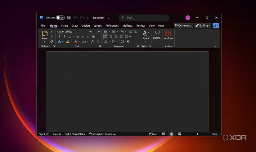
Task: Click the Cut scissors icon
Action: [x=52, y=32]
